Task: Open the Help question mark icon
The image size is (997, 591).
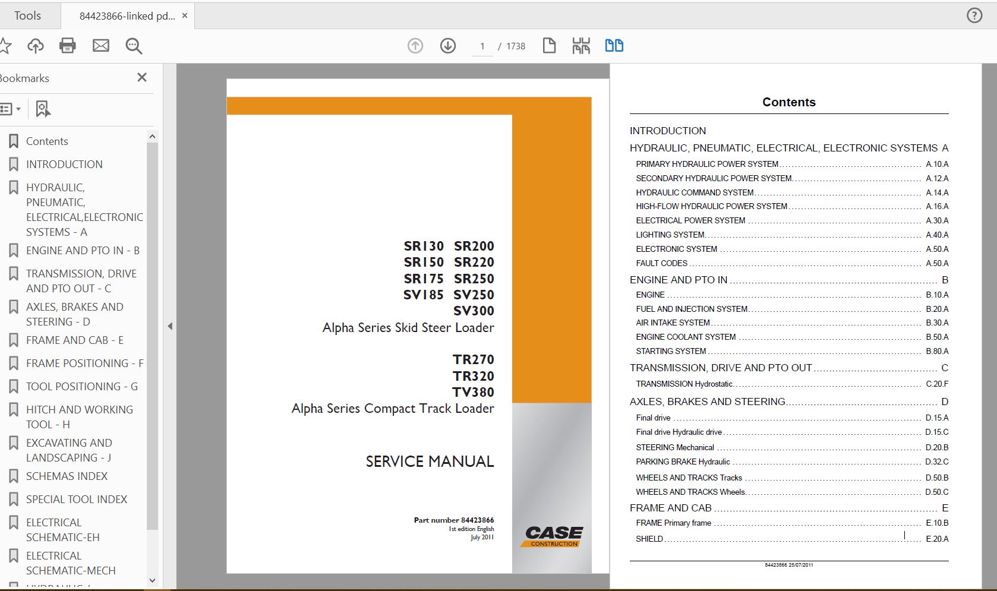Action: pyautogui.click(x=974, y=15)
